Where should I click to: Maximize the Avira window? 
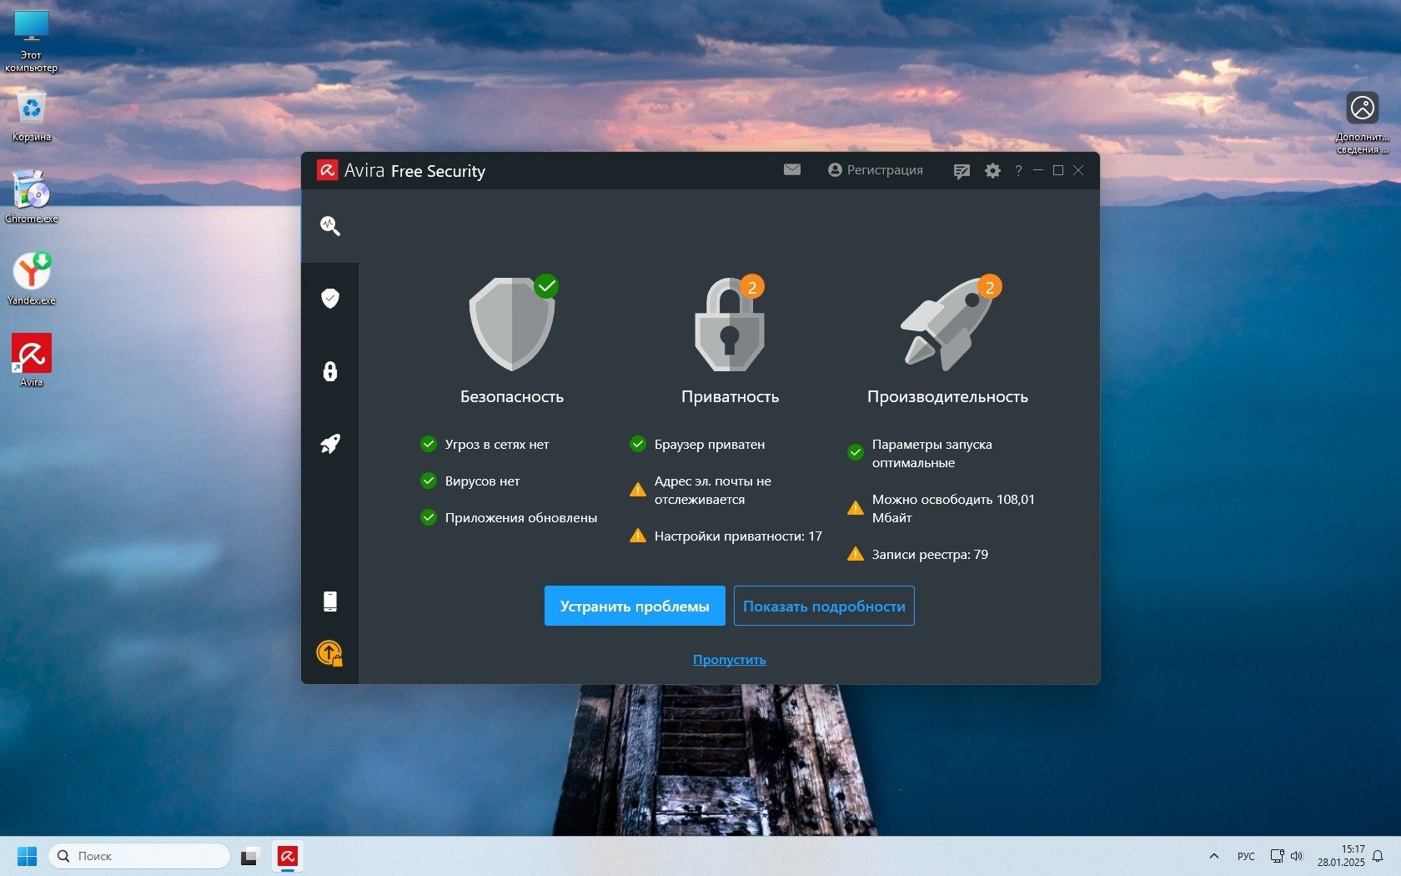[x=1058, y=170]
